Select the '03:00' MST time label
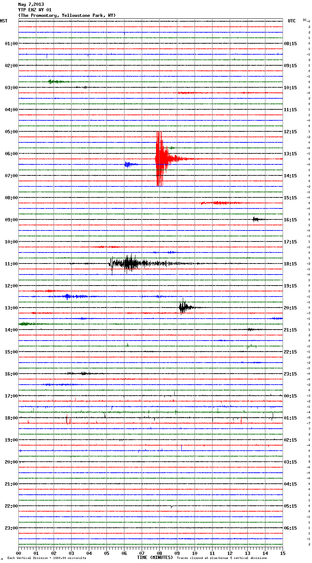Viewport: 312px width, 563px height. 11,88
